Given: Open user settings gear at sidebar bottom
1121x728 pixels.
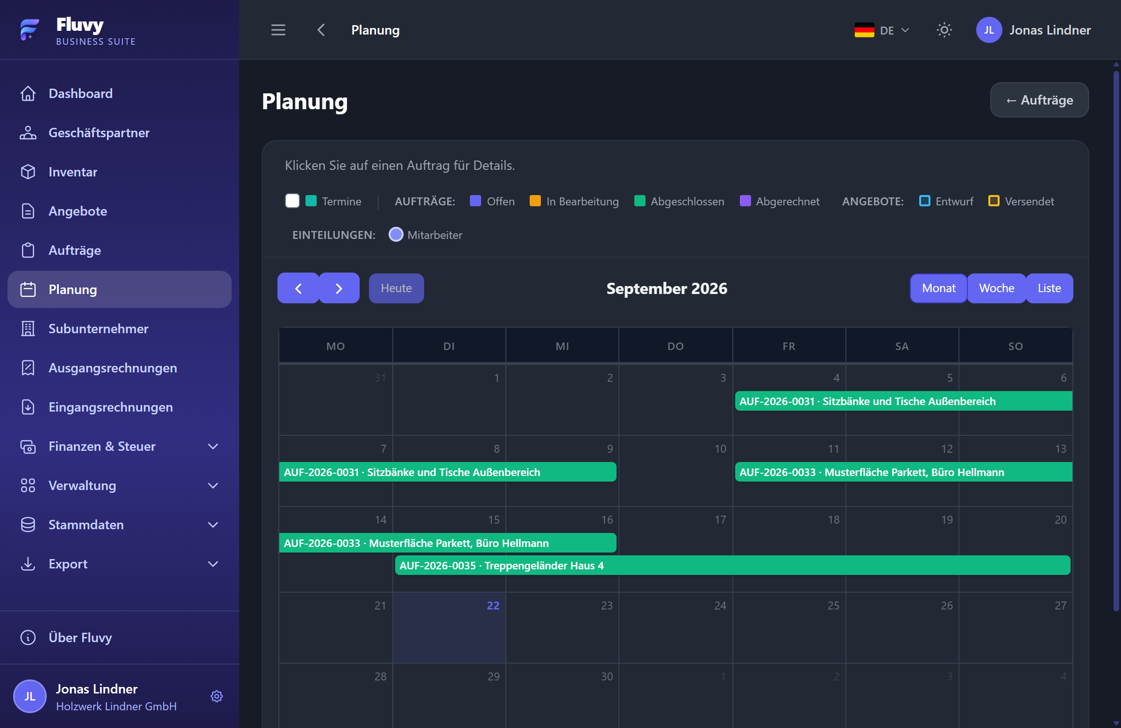Looking at the screenshot, I should [x=217, y=696].
